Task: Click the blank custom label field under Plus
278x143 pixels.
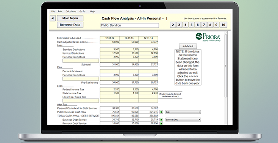Action: (81, 79)
